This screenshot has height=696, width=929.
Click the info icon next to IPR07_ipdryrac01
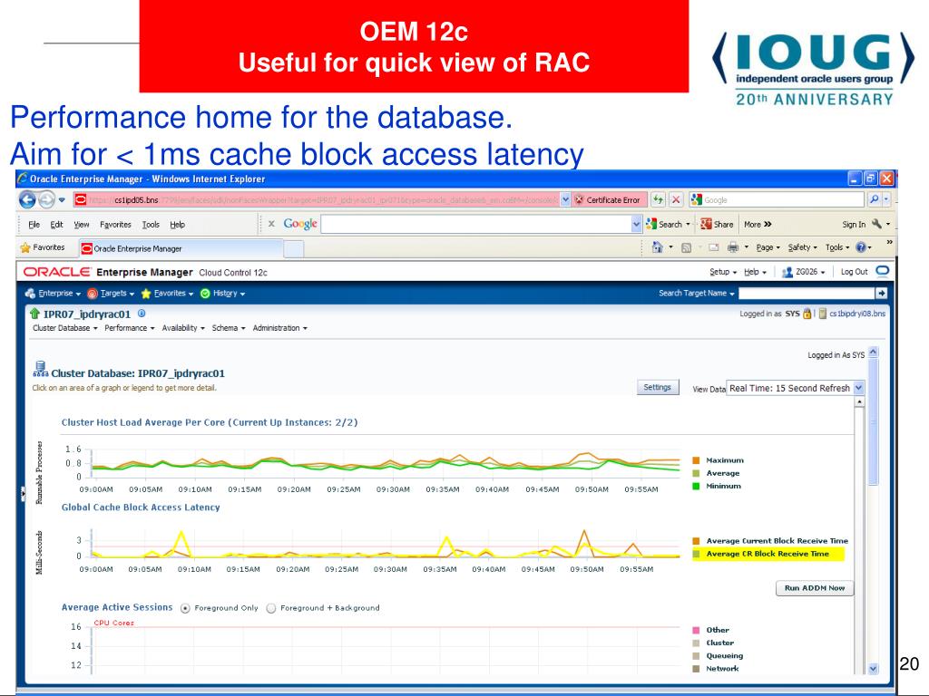[x=142, y=313]
